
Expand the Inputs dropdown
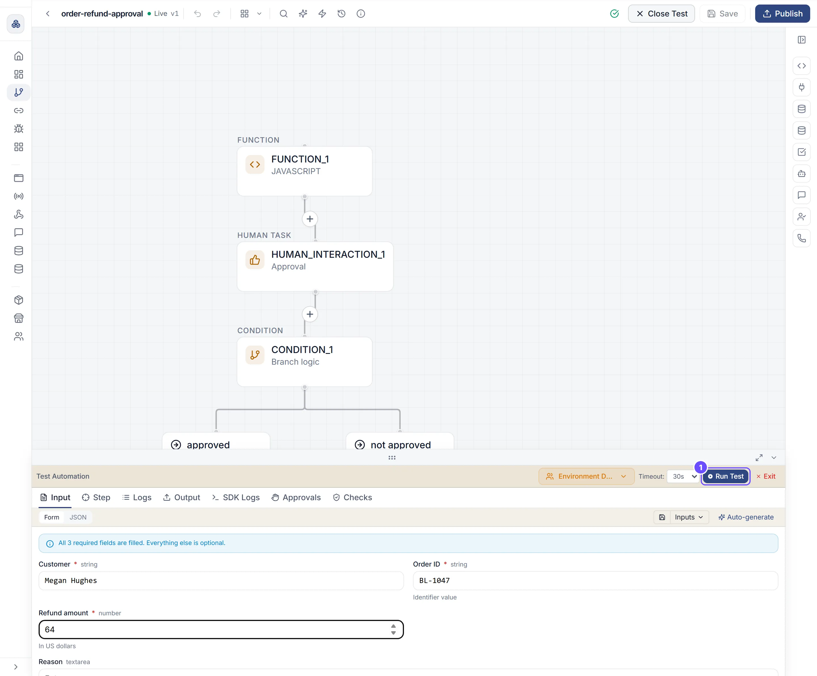pyautogui.click(x=689, y=517)
